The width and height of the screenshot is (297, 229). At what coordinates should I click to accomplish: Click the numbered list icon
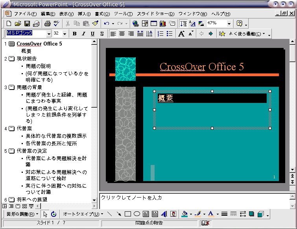click(160, 34)
